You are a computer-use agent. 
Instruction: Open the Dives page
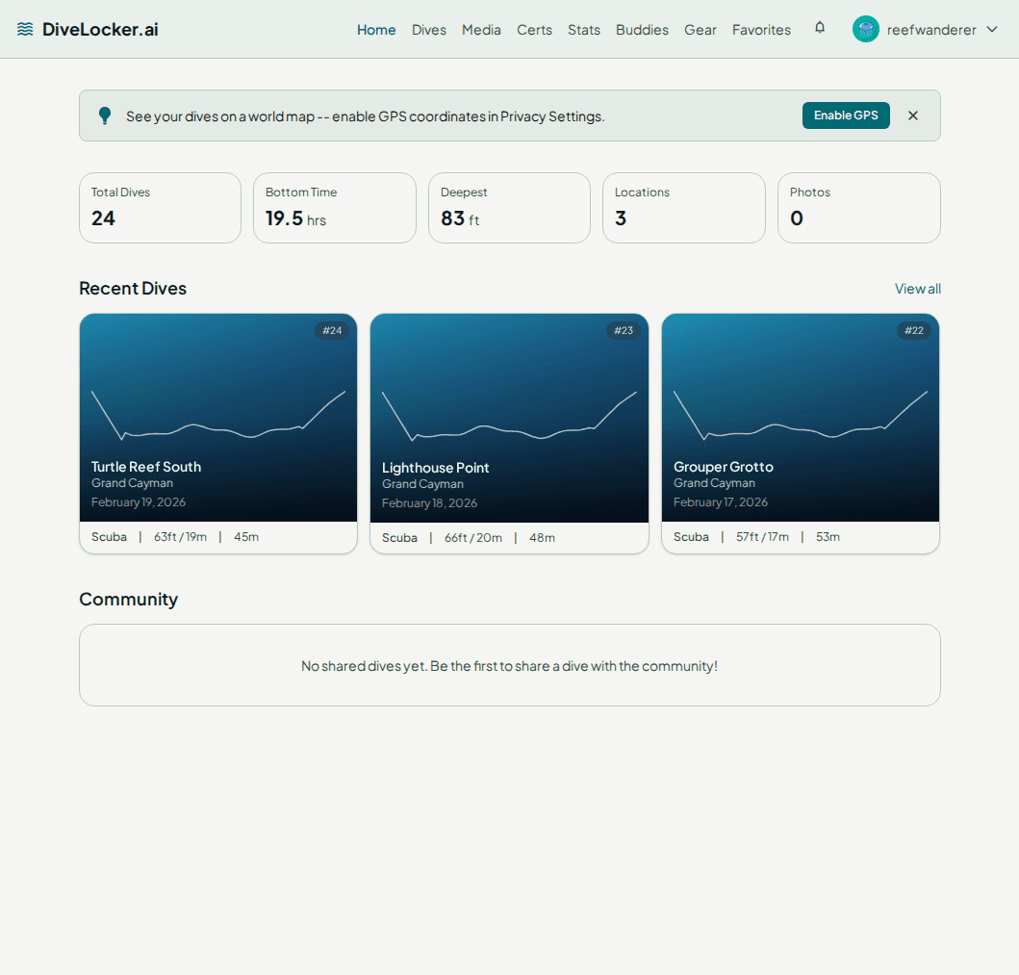click(x=429, y=30)
